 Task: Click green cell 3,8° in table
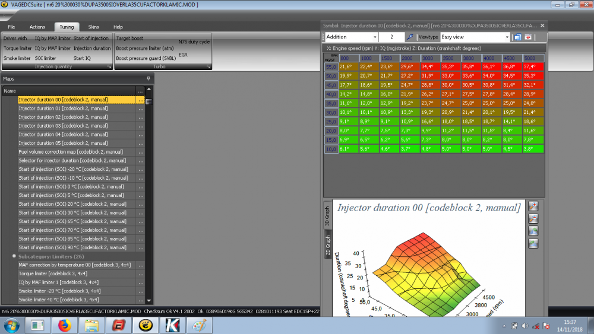[533, 149]
